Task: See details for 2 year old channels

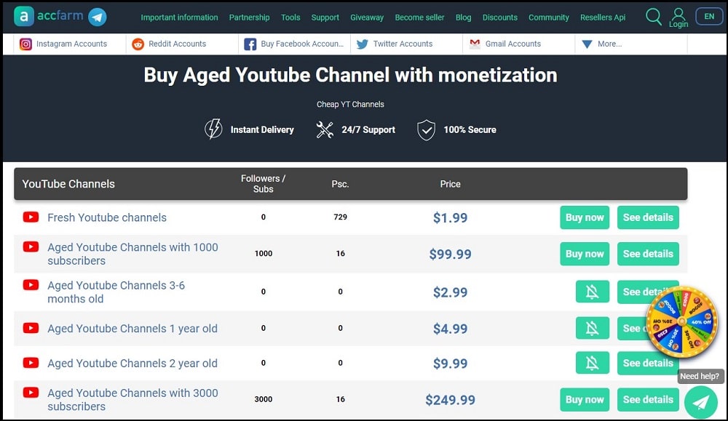Action: (x=648, y=363)
